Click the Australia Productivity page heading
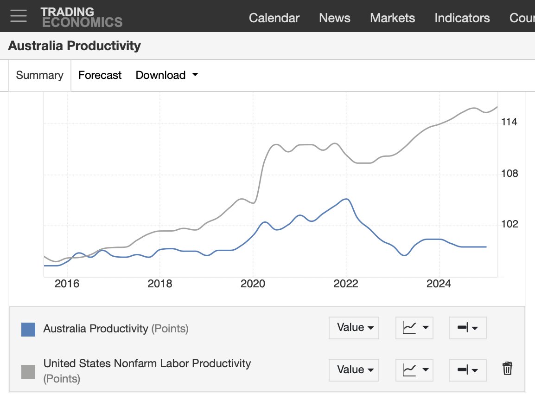 [74, 46]
